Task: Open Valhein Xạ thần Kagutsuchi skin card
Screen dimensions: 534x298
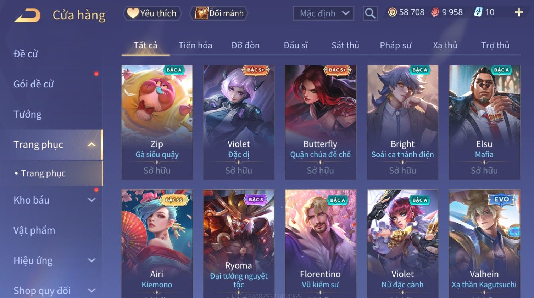Action: [x=484, y=243]
